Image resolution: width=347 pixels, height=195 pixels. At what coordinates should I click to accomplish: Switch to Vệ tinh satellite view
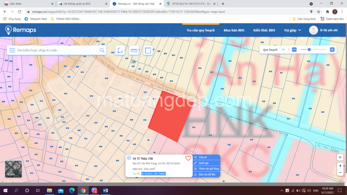(14, 169)
